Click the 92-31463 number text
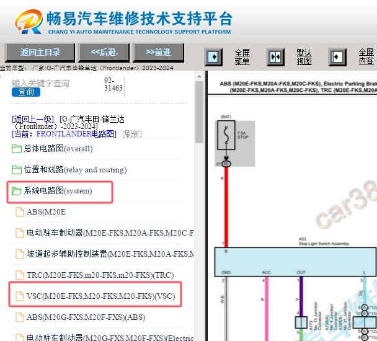The image size is (377, 341). click(x=113, y=84)
